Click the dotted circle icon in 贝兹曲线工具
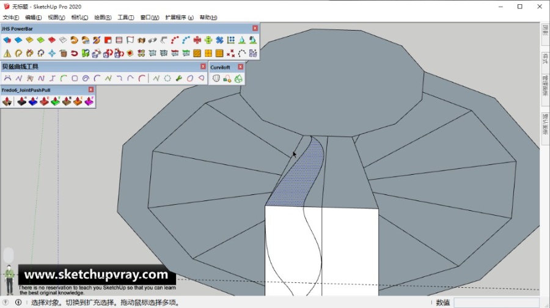This screenshot has height=308, width=550. pyautogui.click(x=167, y=78)
